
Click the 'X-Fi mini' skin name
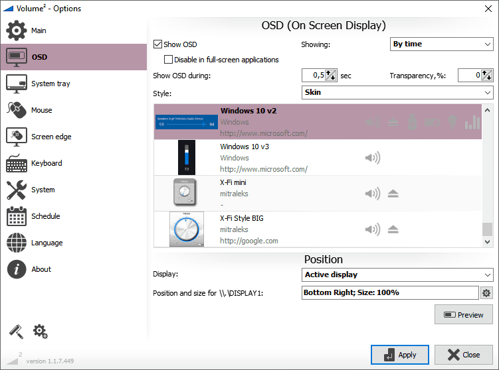(233, 182)
